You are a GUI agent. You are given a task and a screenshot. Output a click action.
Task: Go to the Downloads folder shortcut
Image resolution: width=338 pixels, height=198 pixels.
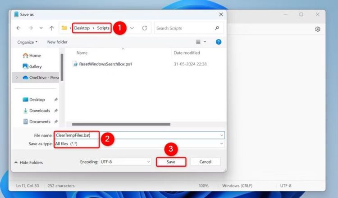click(x=39, y=111)
